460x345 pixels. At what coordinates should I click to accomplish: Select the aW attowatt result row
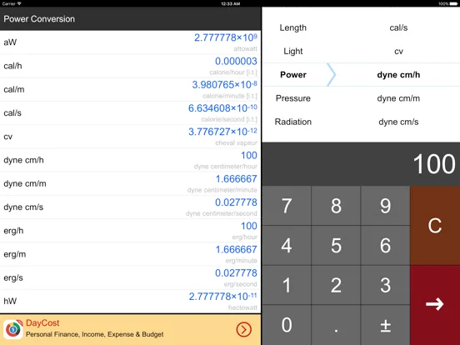tap(130, 42)
